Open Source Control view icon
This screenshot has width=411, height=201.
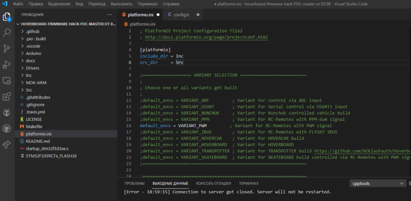(7, 49)
